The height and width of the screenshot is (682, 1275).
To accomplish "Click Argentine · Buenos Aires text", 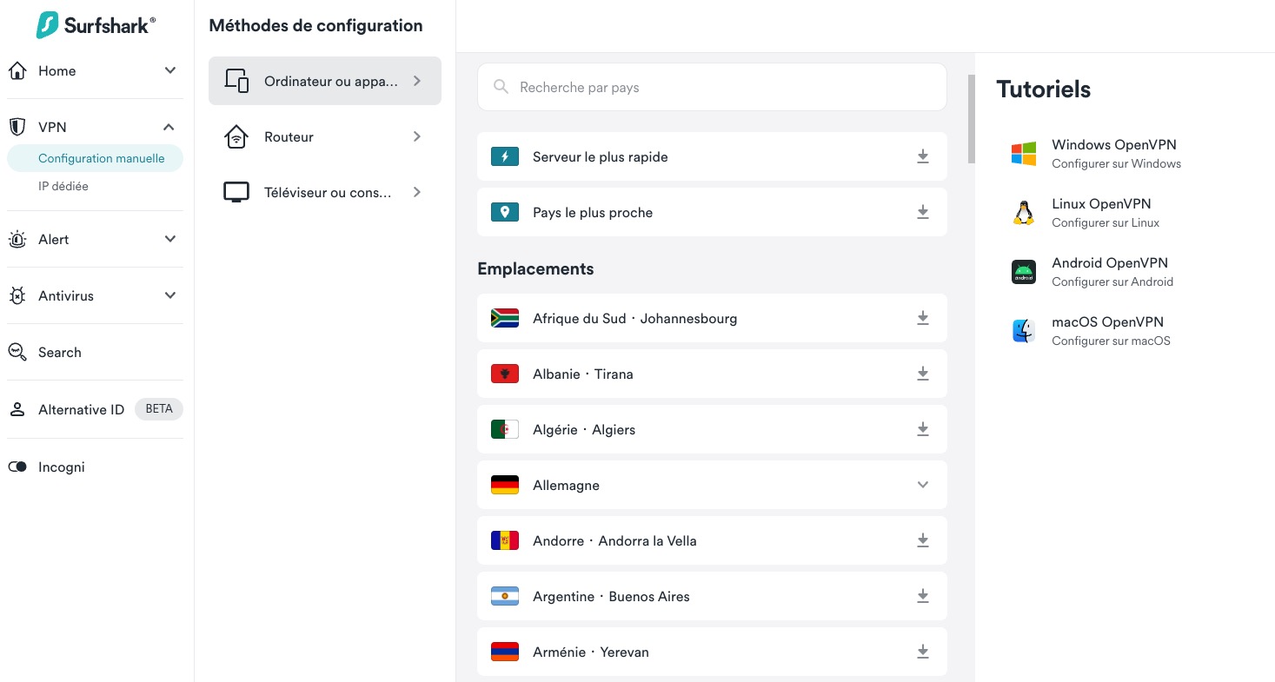I will (x=611, y=596).
